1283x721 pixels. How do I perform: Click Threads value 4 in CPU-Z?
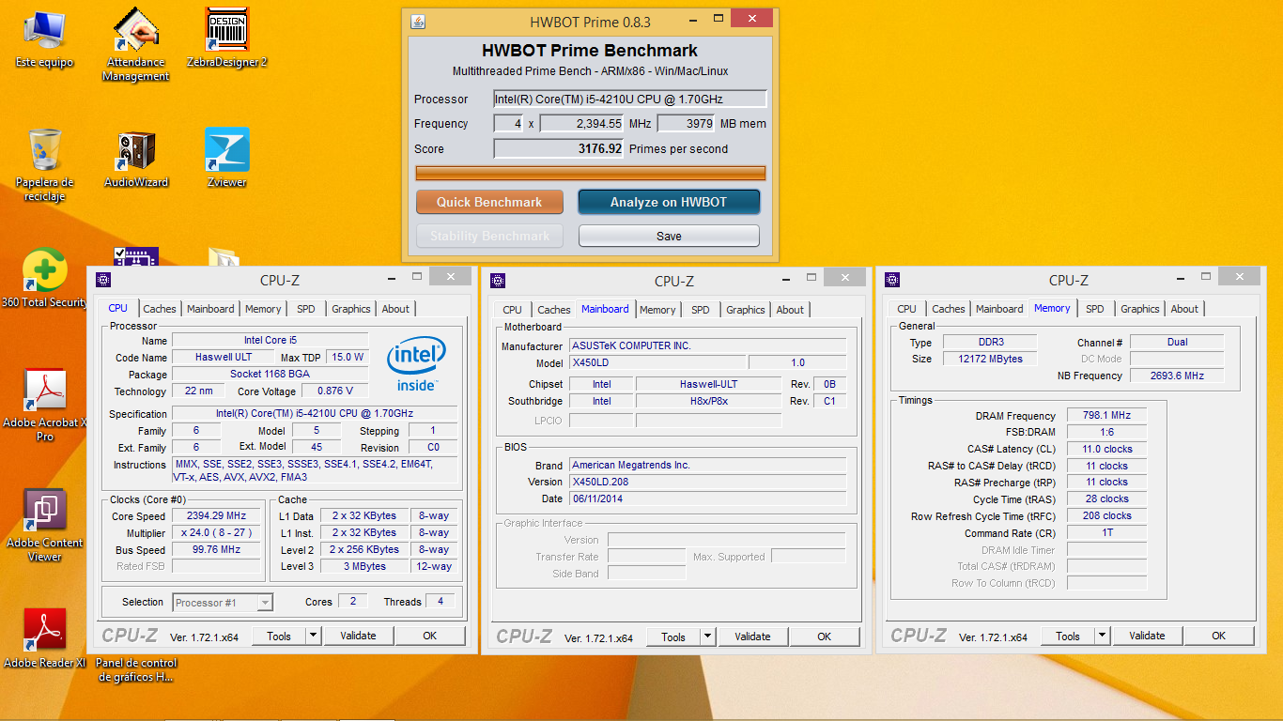point(440,601)
